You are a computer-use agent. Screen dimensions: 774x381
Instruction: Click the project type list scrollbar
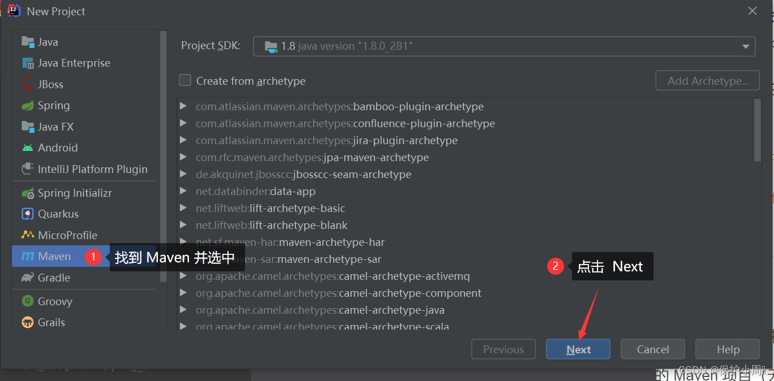[x=164, y=157]
